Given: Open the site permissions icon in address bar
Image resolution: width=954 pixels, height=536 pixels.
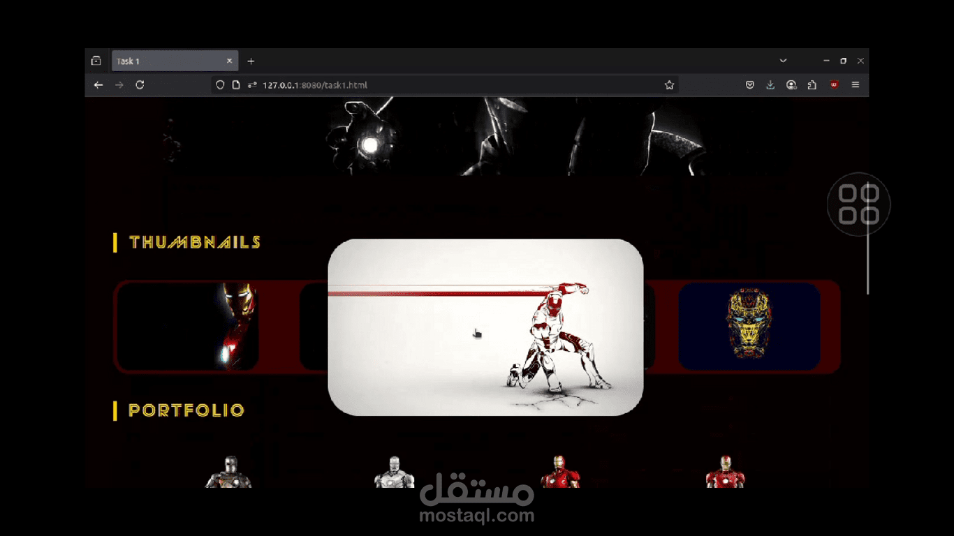Looking at the screenshot, I should pos(251,85).
